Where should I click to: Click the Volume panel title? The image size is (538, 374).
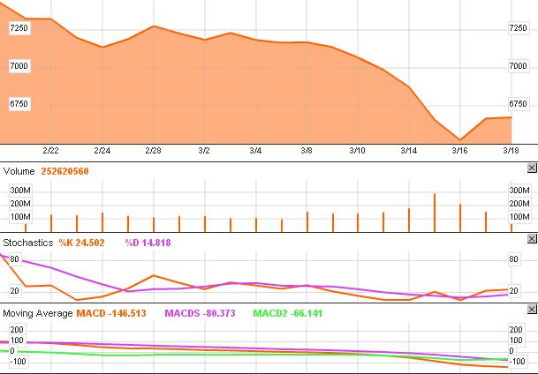click(x=20, y=169)
